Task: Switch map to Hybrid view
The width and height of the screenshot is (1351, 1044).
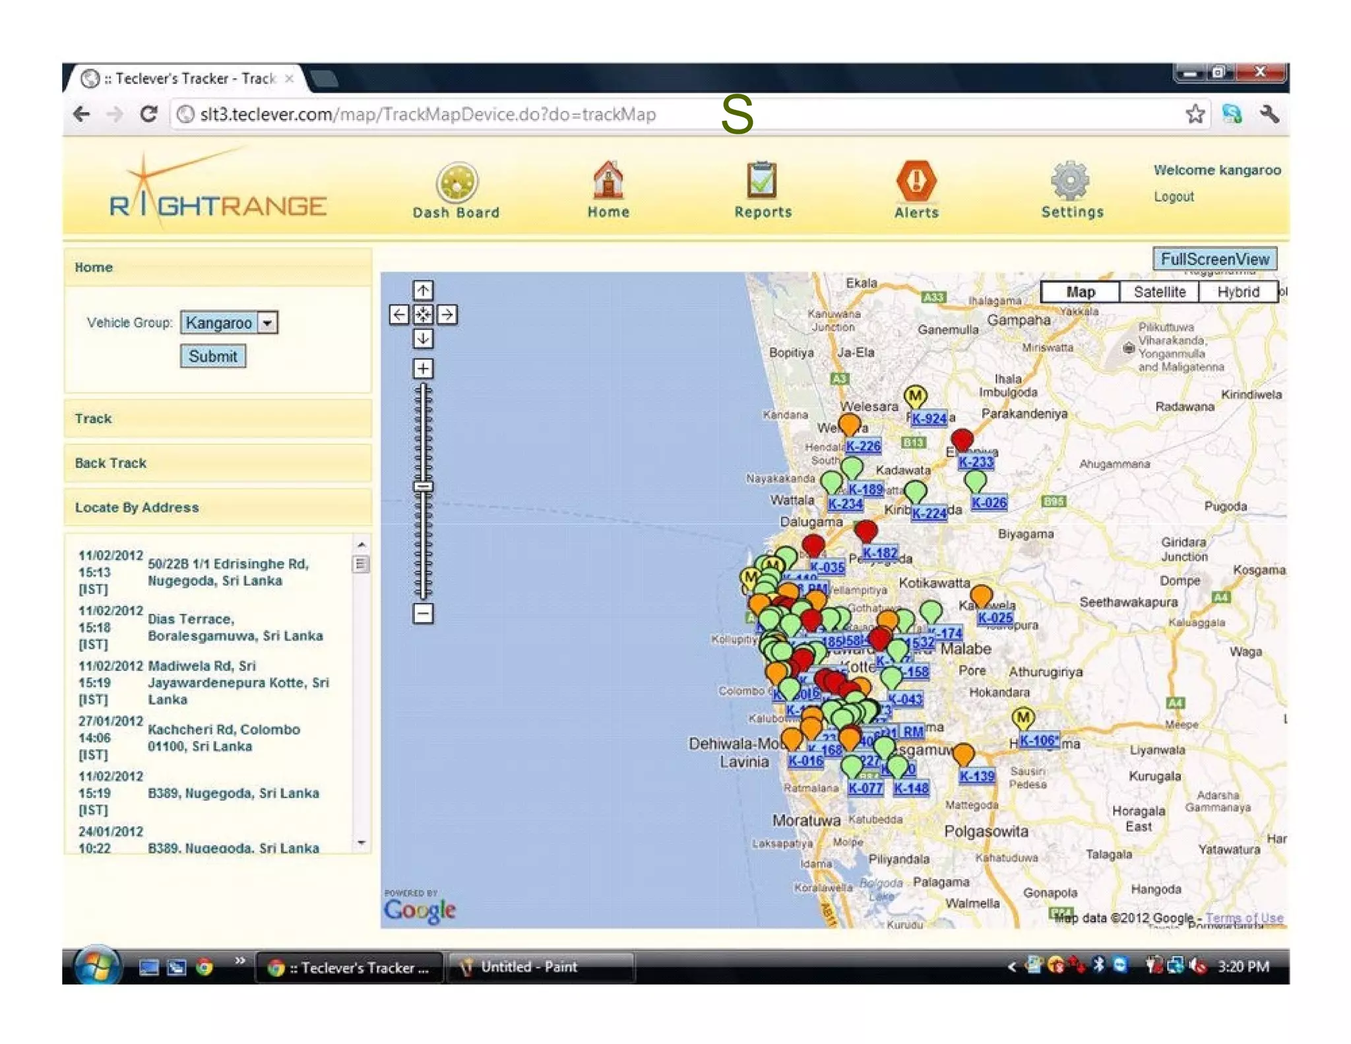Action: pyautogui.click(x=1238, y=292)
